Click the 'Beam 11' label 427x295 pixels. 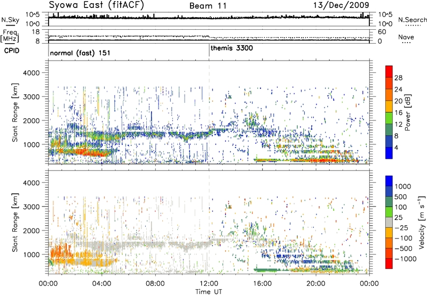click(x=208, y=6)
